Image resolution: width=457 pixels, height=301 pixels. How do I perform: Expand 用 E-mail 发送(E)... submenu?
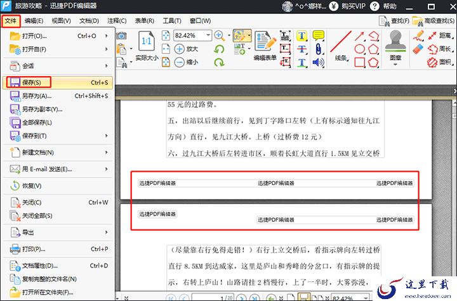(58, 169)
